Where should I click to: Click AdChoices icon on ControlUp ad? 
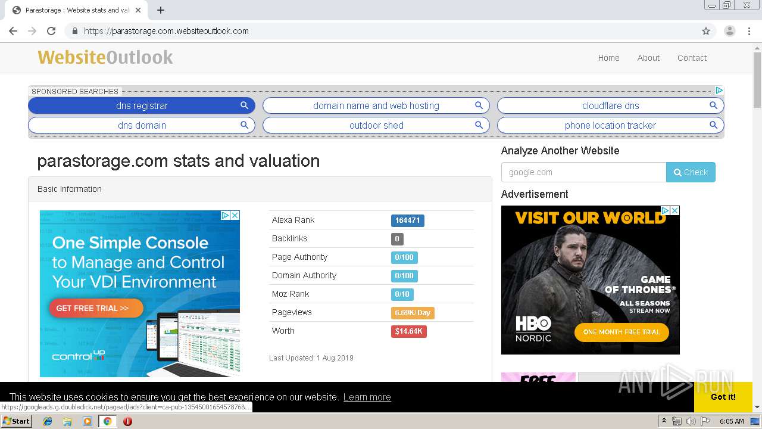pyautogui.click(x=226, y=215)
